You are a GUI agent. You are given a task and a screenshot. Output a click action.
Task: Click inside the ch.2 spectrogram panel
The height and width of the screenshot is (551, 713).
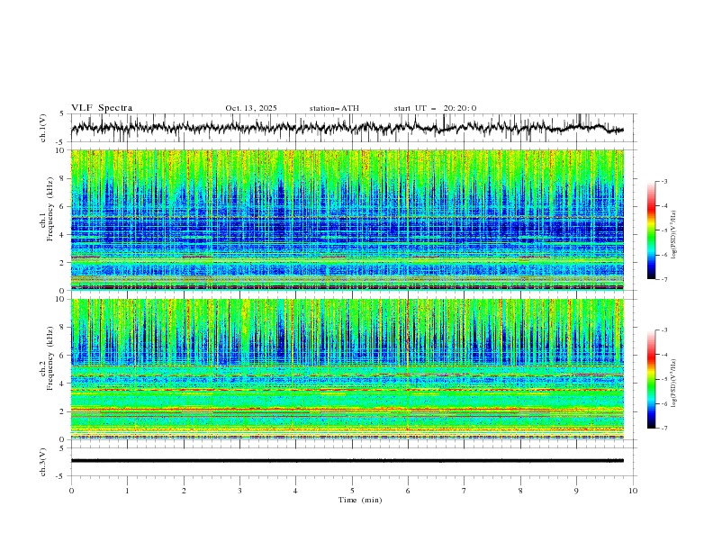pyautogui.click(x=347, y=369)
